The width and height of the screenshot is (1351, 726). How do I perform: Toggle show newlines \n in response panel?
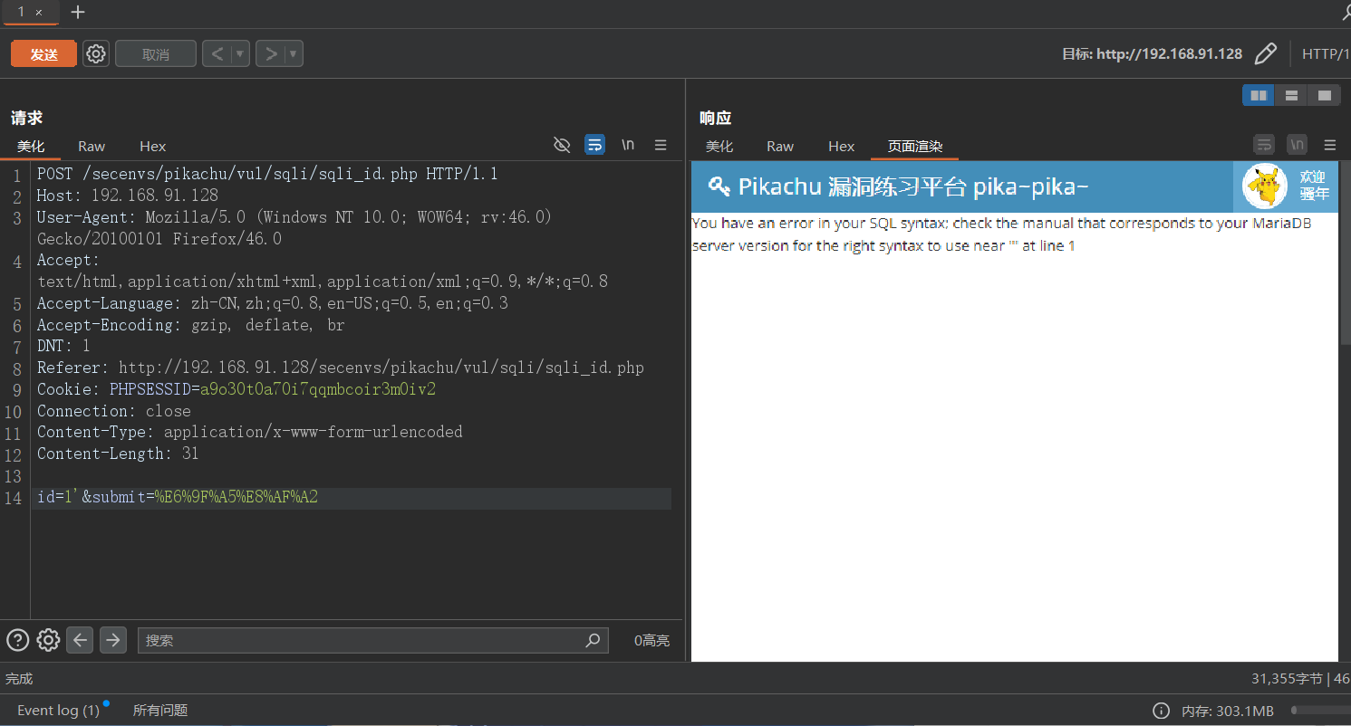coord(1298,145)
